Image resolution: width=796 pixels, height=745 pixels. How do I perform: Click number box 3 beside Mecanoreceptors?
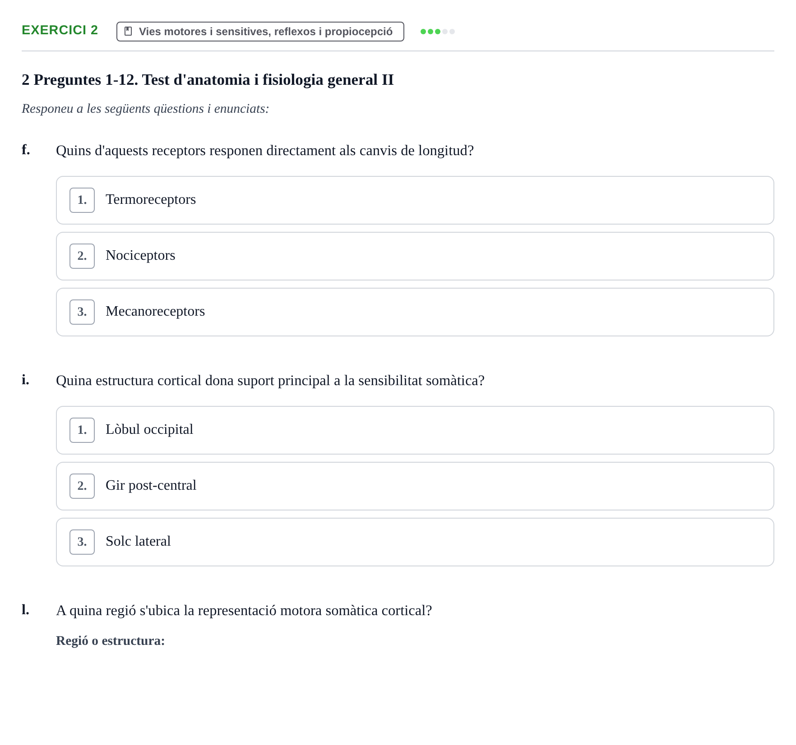pos(82,312)
